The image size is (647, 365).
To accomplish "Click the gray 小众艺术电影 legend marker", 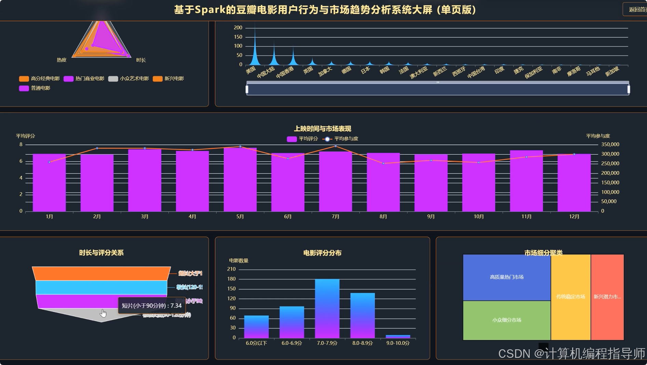I will [113, 79].
